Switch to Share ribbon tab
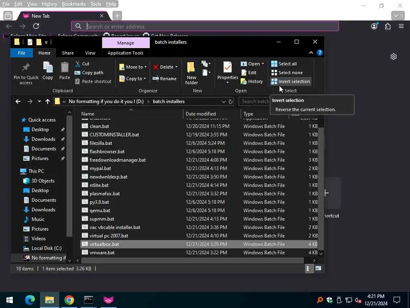The width and height of the screenshot is (410, 308). click(x=68, y=53)
